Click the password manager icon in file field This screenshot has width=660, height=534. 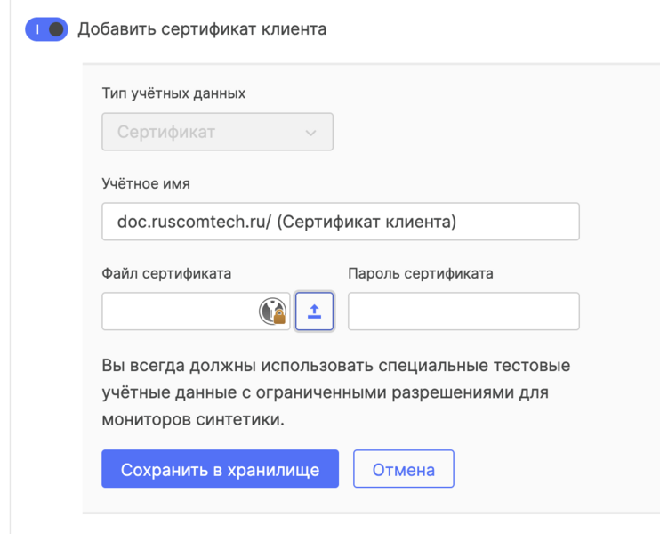tap(273, 311)
